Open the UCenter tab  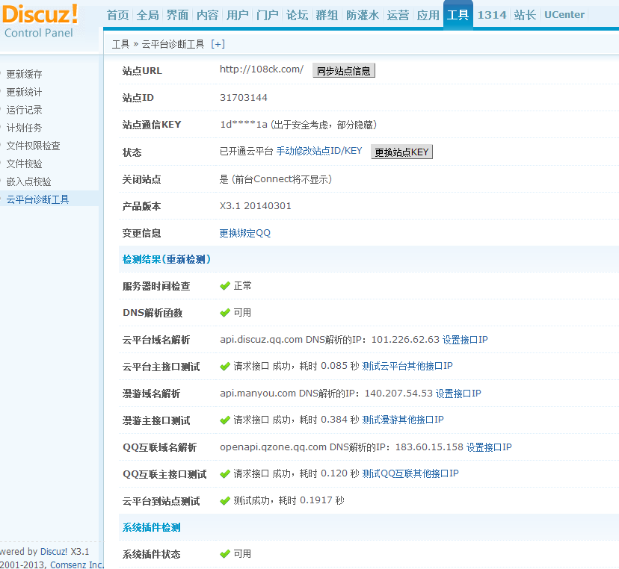564,15
